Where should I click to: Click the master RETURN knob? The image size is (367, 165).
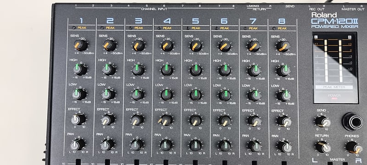click(323, 147)
